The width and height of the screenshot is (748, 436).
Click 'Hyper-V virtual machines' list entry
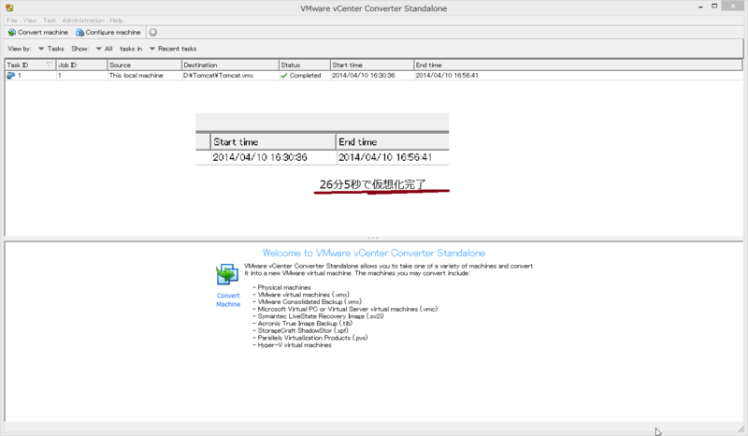click(295, 345)
